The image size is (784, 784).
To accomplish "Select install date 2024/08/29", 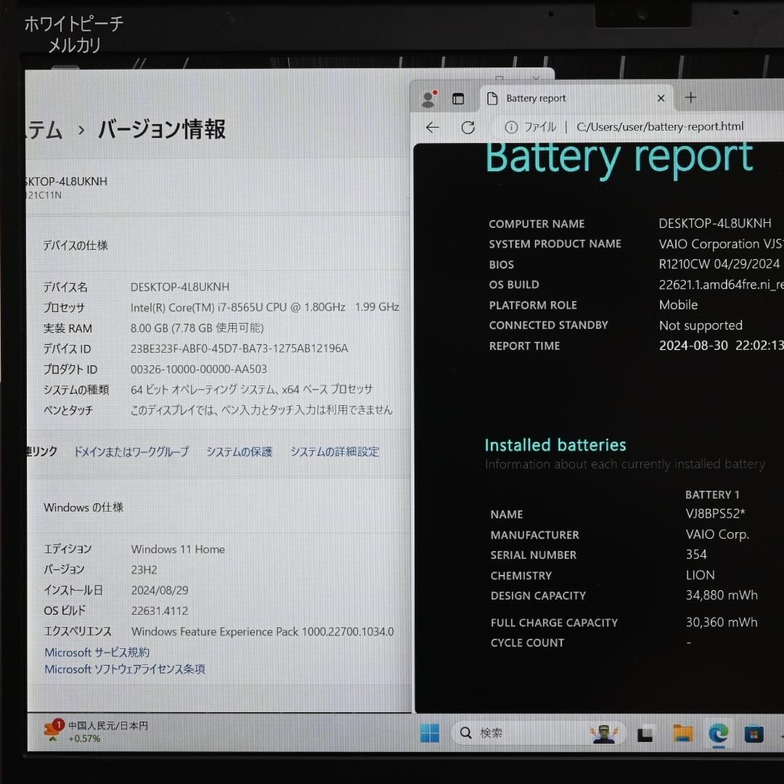I will tap(160, 590).
